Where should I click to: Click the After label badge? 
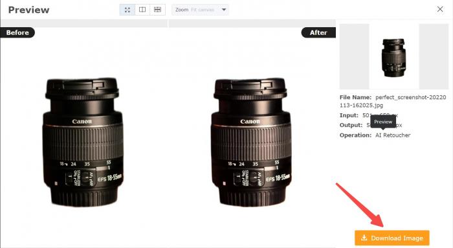[318, 32]
